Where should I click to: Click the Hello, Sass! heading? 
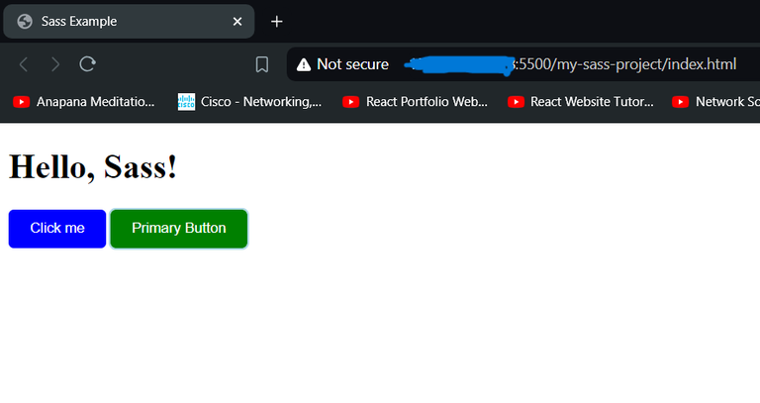tap(93, 167)
